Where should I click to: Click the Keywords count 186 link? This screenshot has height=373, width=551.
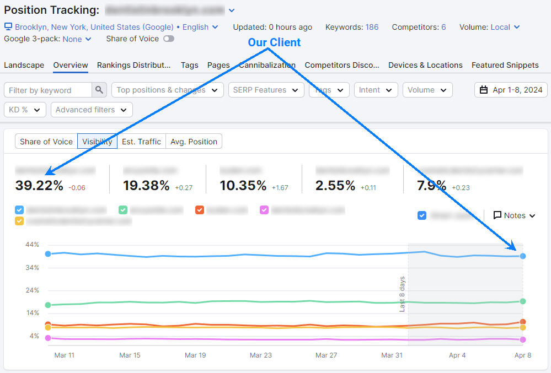pos(372,27)
